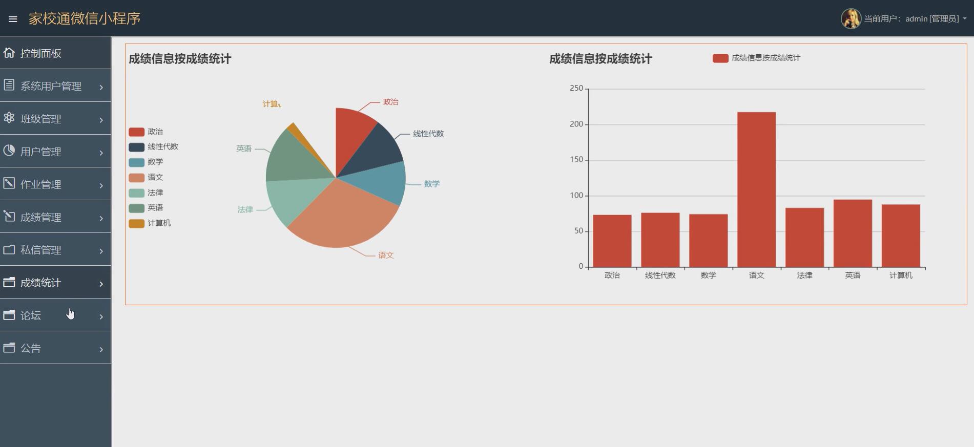Expand the 成绩统计 chevron arrow
The image size is (974, 447).
(101, 284)
